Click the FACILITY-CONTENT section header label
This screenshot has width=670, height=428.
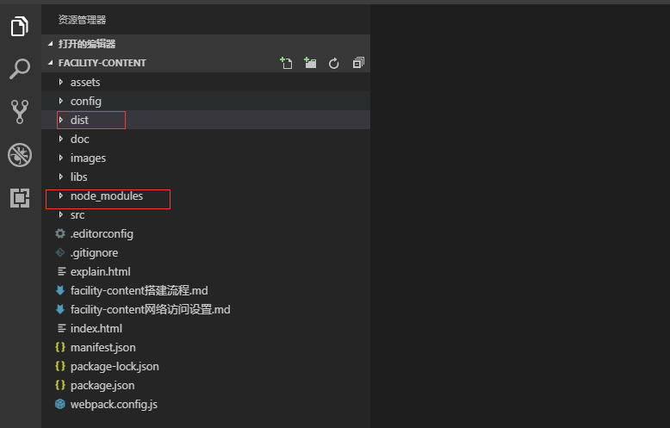coord(102,63)
